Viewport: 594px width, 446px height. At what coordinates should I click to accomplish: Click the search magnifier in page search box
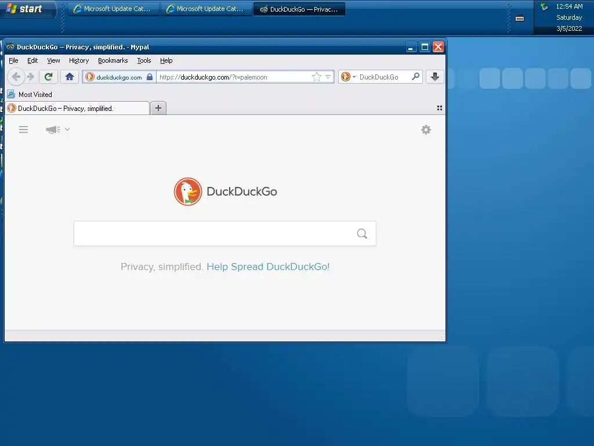coord(362,233)
